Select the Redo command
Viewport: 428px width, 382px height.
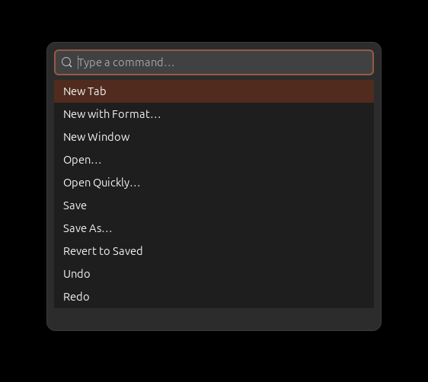pyautogui.click(x=214, y=297)
